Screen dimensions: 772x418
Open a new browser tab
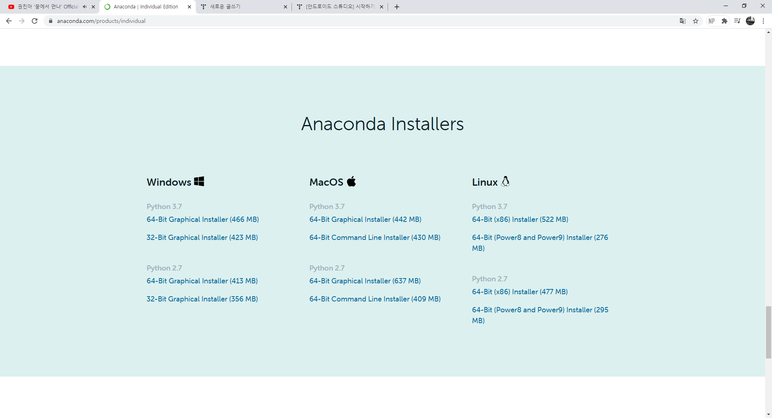397,7
